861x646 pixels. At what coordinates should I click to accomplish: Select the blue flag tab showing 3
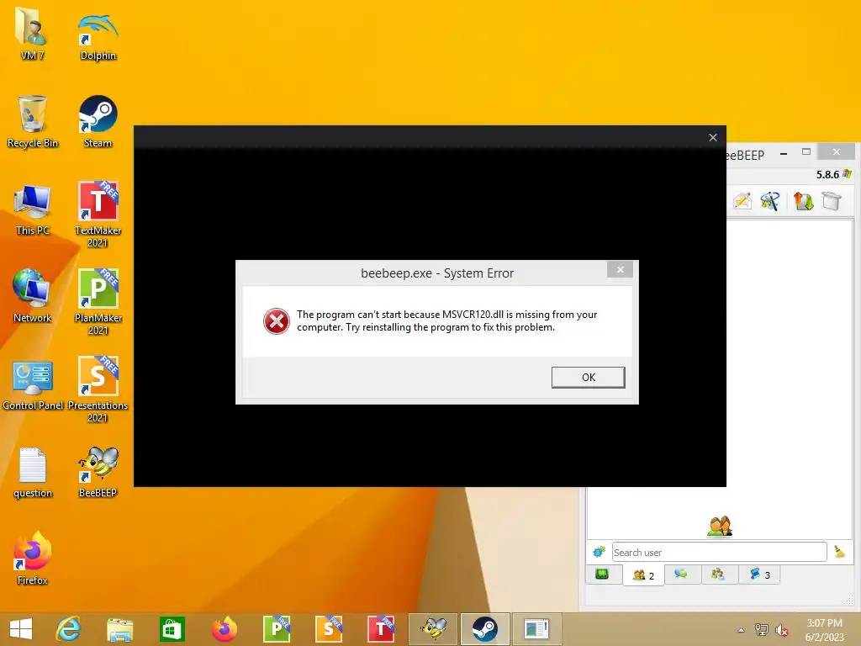760,575
